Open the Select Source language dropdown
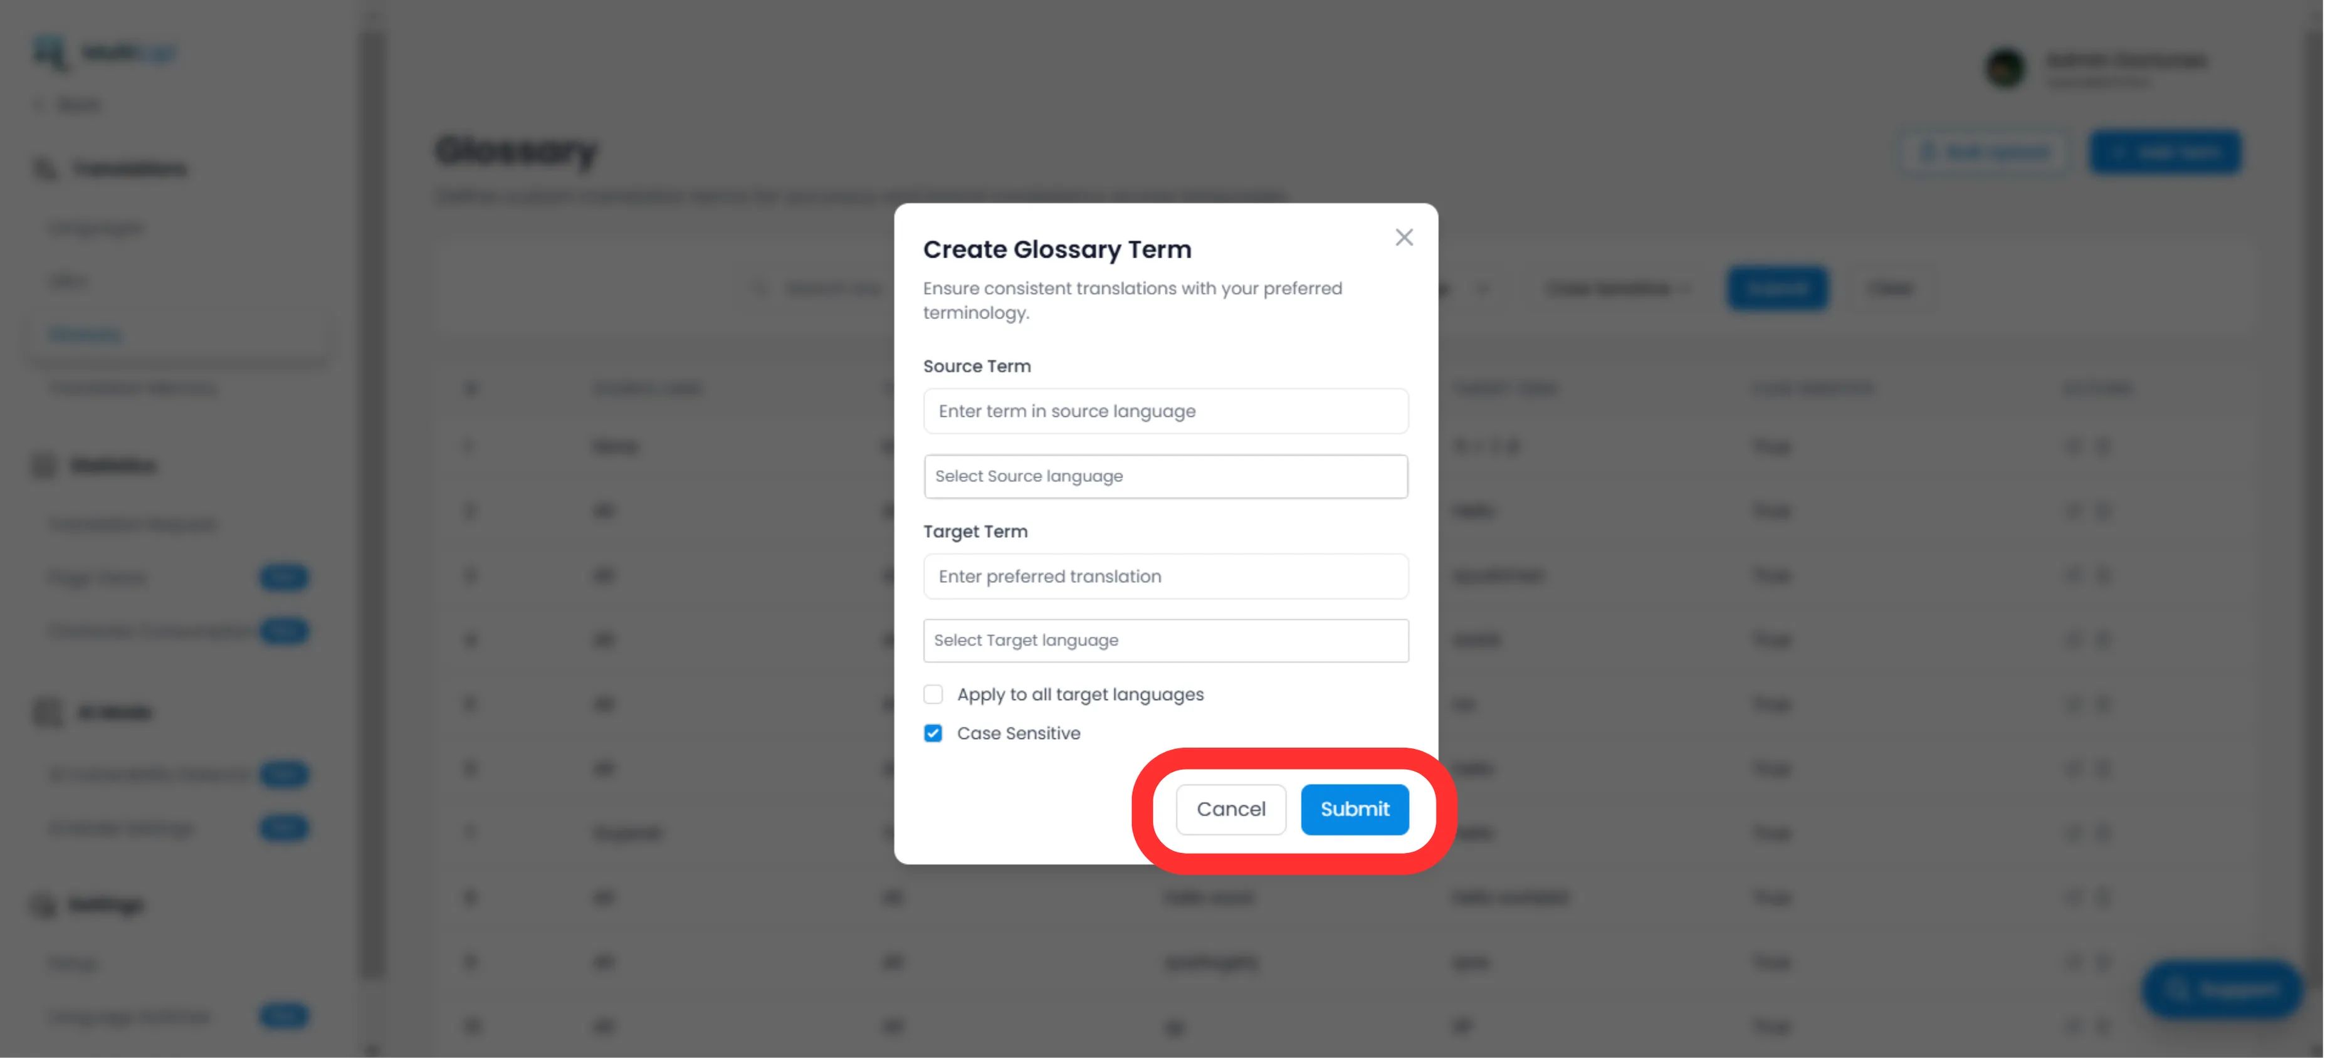This screenshot has height=1058, width=2325. [1165, 476]
